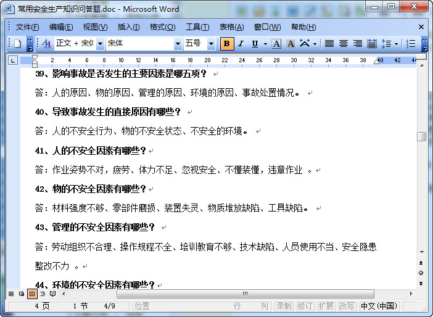The image size is (433, 317).
Task: Open the 格式(O) menu
Action: pyautogui.click(x=162, y=27)
